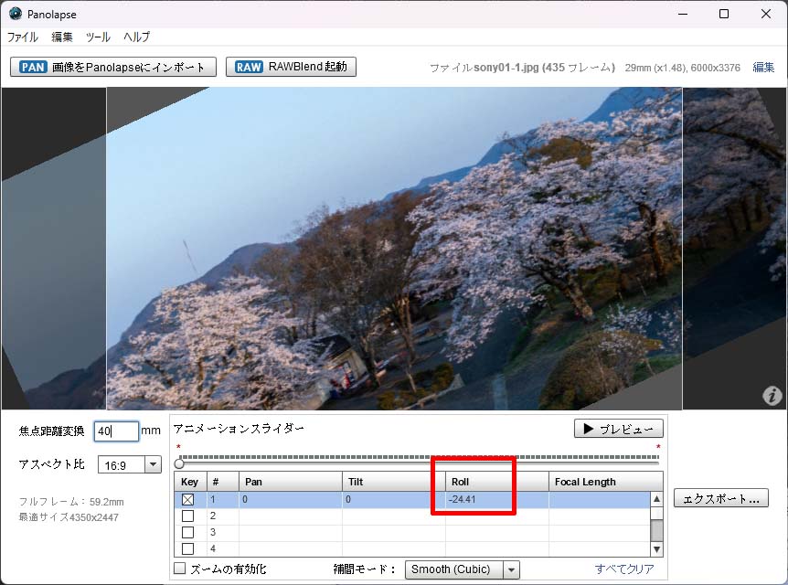Image resolution: width=788 pixels, height=585 pixels.
Task: Uncheck the Key checkbox for row 1
Action: pyautogui.click(x=187, y=499)
